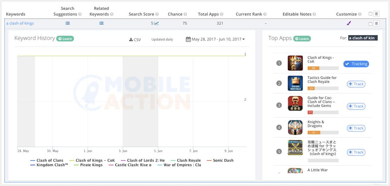Click the For: a clash of kin keyword selector

363,38
